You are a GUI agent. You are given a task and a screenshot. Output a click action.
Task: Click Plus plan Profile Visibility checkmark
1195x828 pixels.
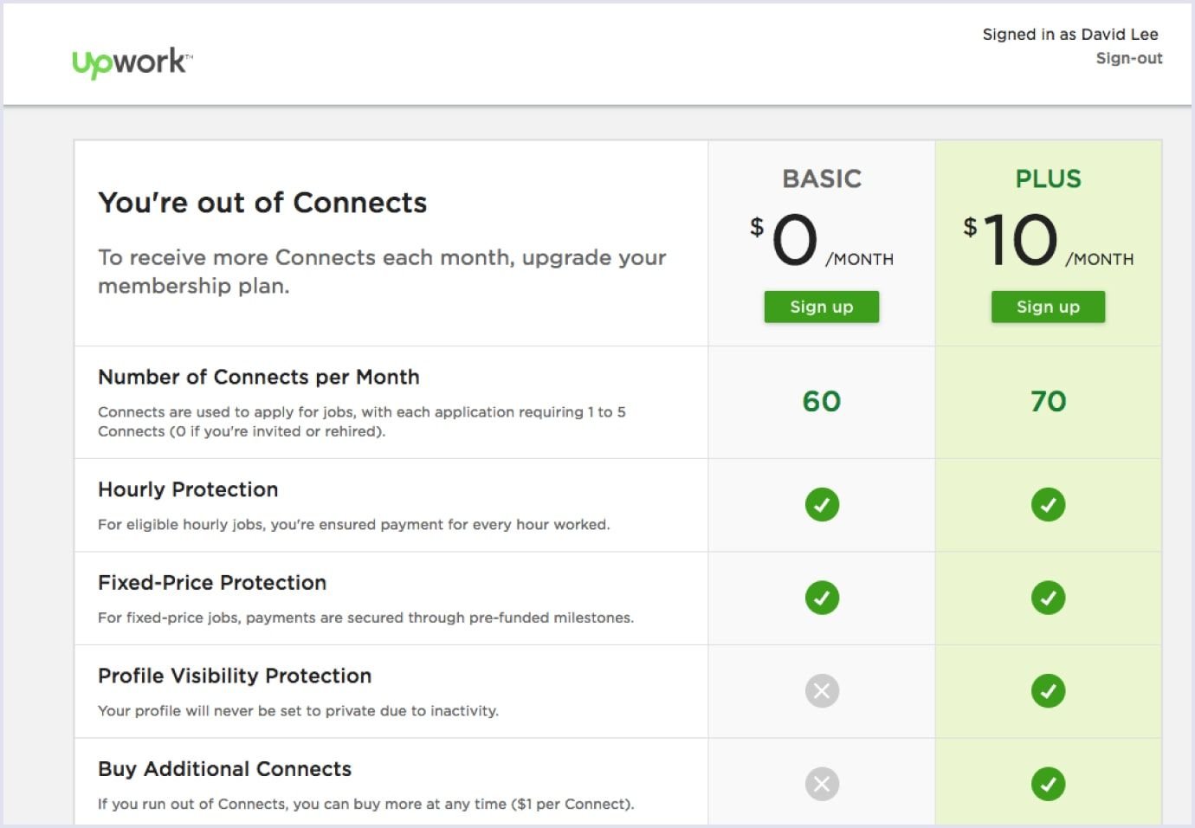click(1048, 691)
